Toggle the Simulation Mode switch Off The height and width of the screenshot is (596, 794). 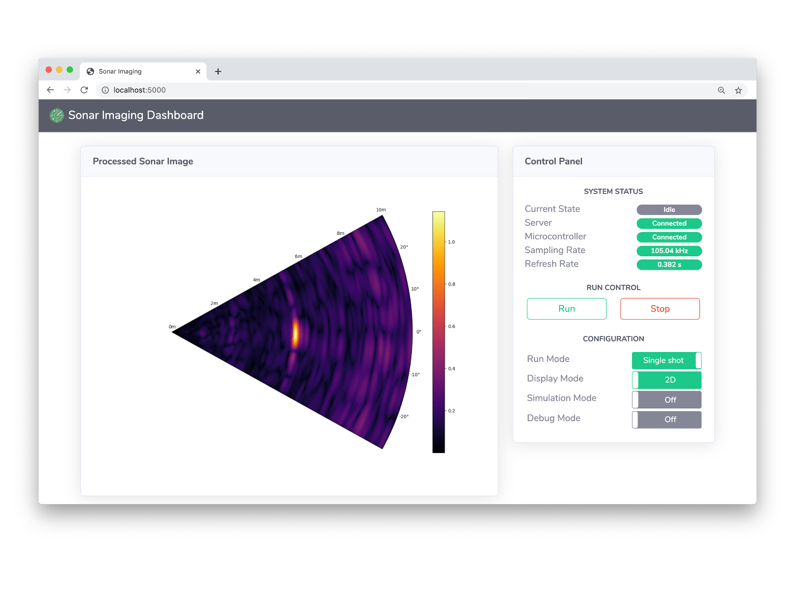coord(666,399)
